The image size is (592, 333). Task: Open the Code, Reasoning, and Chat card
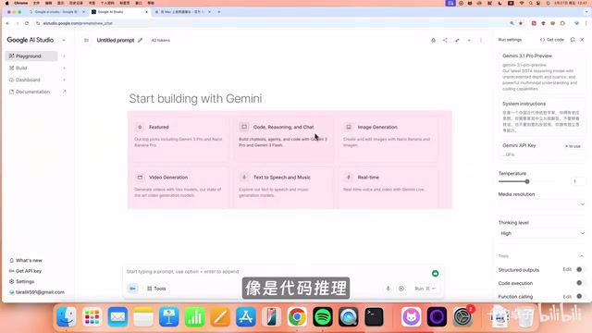(x=284, y=139)
